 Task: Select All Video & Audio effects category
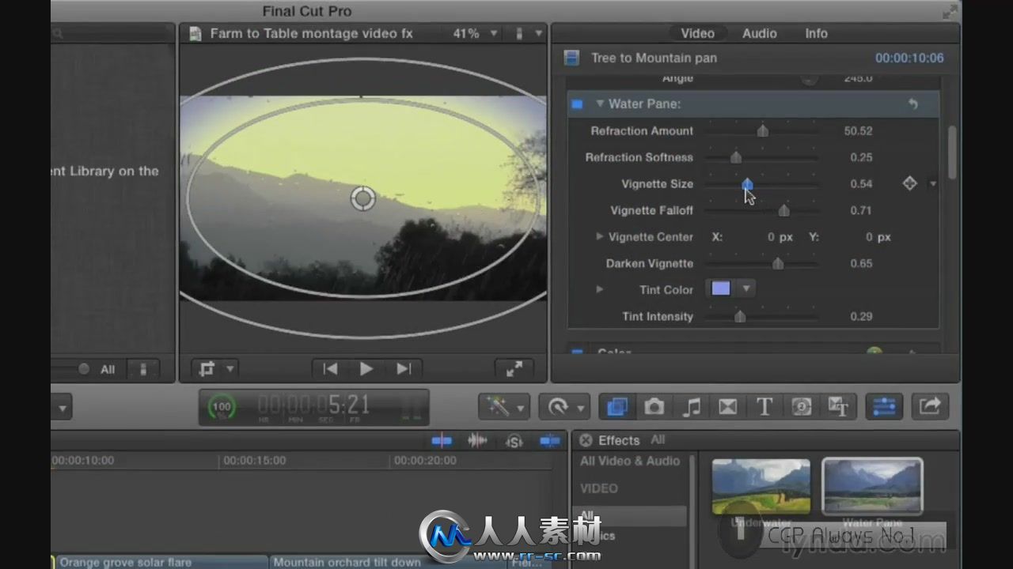[630, 461]
